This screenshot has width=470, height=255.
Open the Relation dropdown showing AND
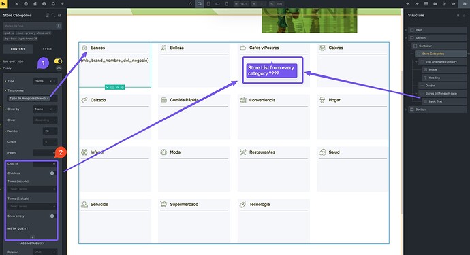45,252
